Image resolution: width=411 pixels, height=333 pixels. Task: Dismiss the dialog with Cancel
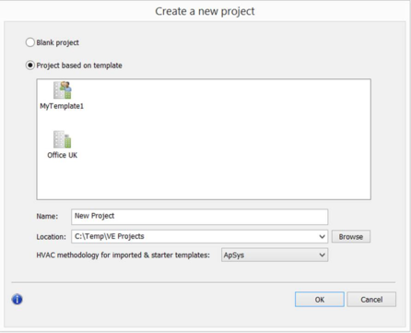pyautogui.click(x=371, y=300)
